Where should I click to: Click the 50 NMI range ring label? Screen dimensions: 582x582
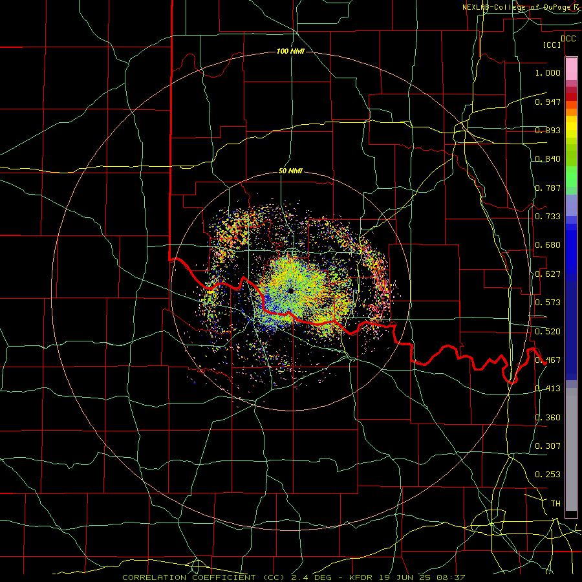point(290,171)
